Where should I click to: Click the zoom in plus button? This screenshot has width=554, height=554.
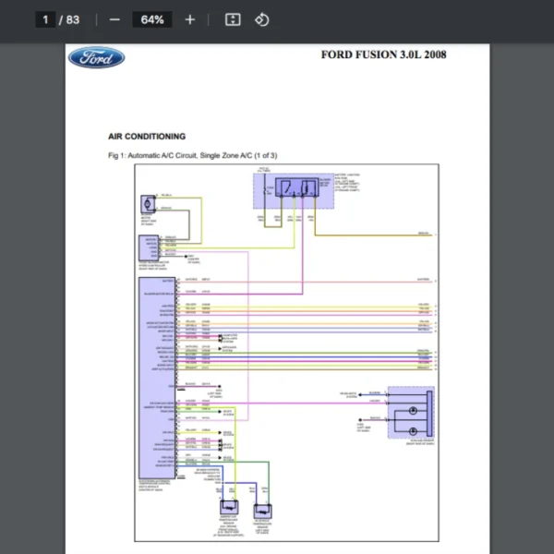[x=190, y=19]
